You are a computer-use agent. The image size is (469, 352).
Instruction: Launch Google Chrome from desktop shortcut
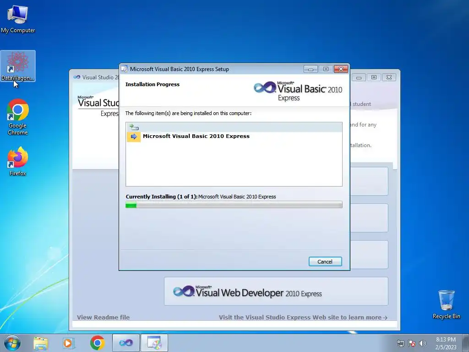coord(18,117)
